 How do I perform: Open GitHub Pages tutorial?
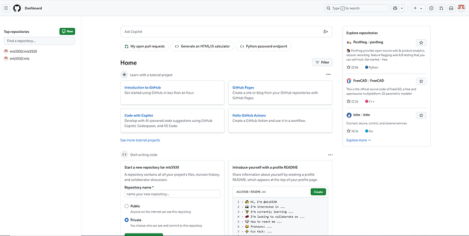coord(243,87)
